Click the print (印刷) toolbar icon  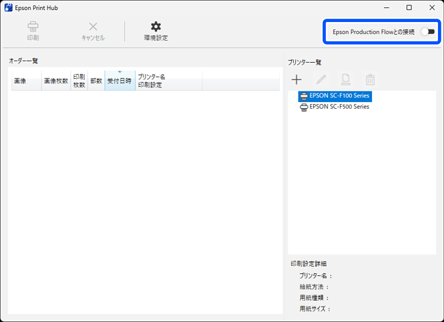(x=33, y=27)
